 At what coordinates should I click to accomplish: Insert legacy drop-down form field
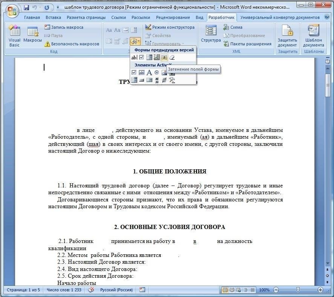point(149,57)
